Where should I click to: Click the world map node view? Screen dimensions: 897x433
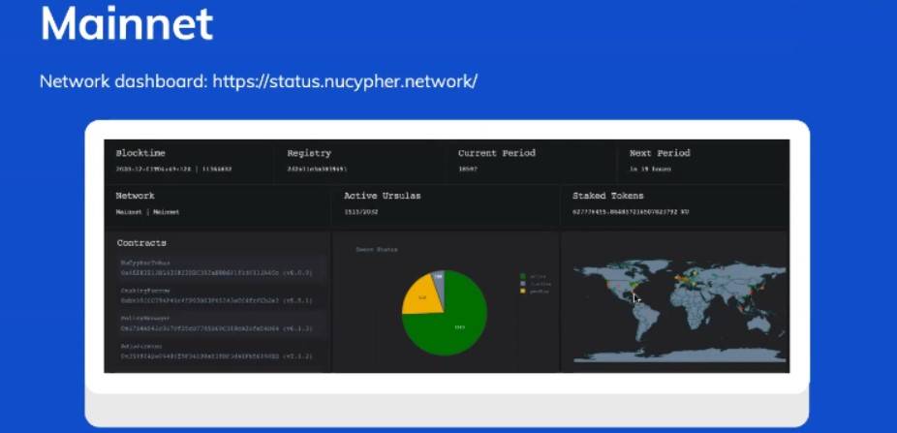(x=679, y=309)
